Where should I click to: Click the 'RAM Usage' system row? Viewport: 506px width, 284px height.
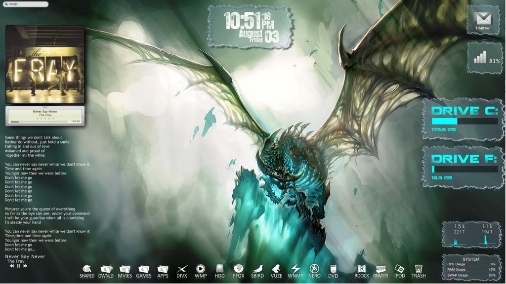click(471, 270)
